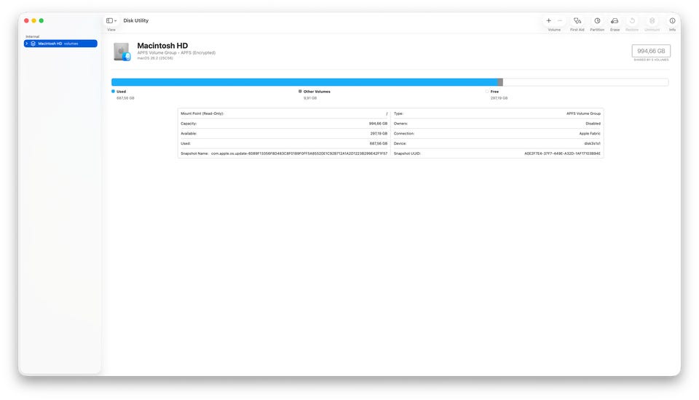Viewport: 699px width, 400px height.
Task: Select Macintosh HD in the sidebar
Action: pos(60,44)
